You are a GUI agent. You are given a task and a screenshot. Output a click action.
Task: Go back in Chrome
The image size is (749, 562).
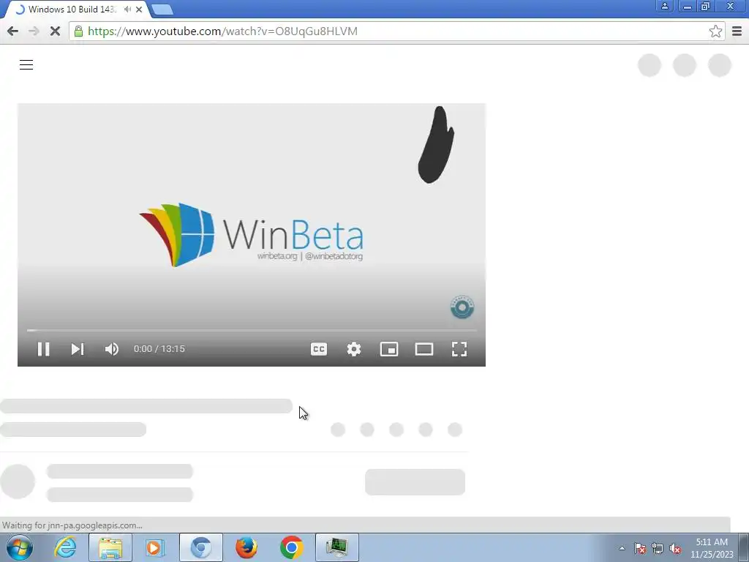tap(13, 31)
